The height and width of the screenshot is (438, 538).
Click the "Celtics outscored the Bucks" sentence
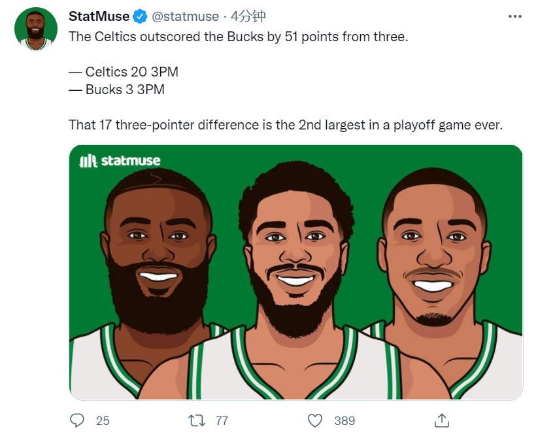point(238,37)
